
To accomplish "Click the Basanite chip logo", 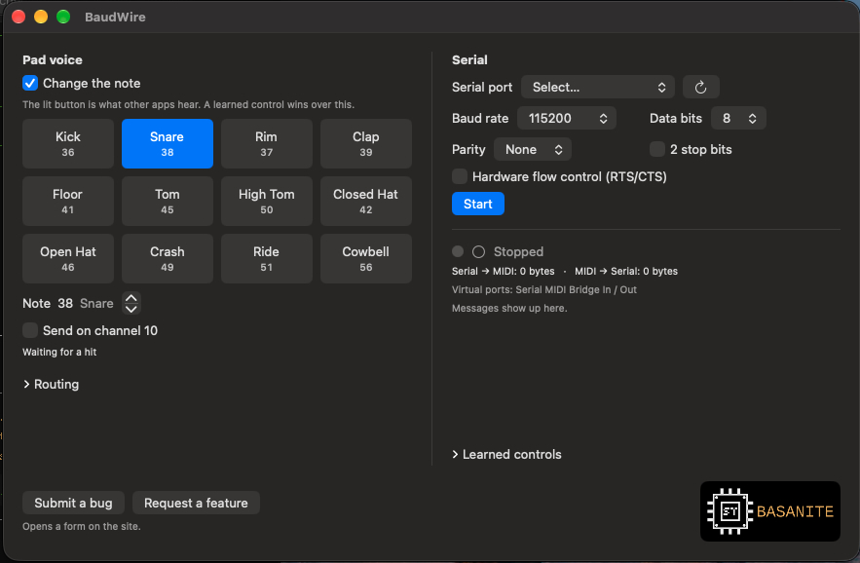I will point(770,511).
